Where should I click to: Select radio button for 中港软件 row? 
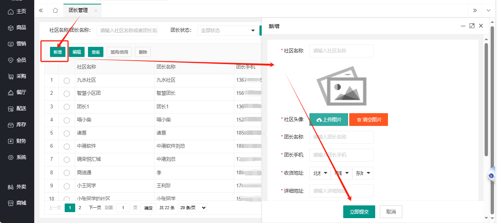(67, 147)
